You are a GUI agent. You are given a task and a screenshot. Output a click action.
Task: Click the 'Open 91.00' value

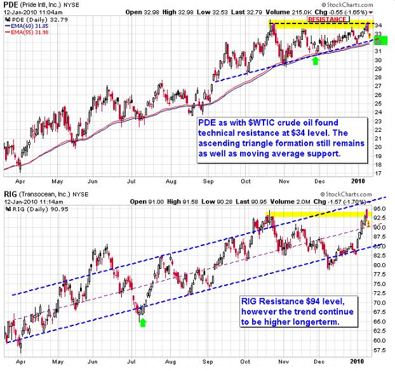(147, 202)
